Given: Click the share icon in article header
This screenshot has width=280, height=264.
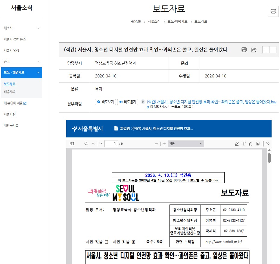Looking at the screenshot, I should (x=254, y=50).
